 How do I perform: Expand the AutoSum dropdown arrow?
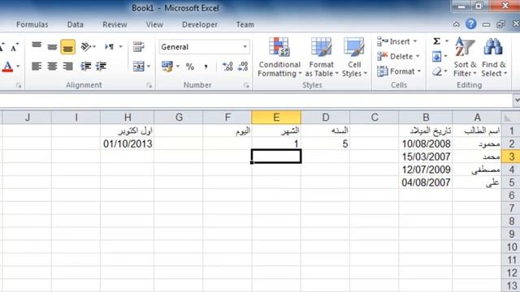(x=446, y=41)
